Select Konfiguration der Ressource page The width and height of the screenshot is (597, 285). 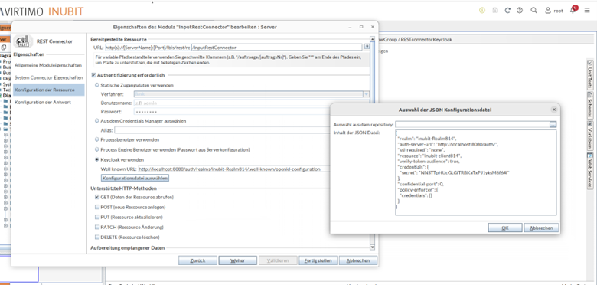(x=49, y=90)
